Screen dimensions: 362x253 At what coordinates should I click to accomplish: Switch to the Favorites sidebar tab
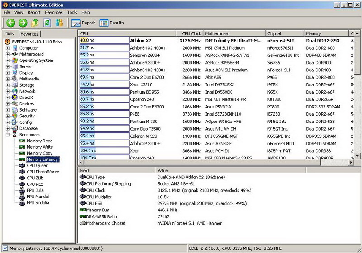point(29,34)
